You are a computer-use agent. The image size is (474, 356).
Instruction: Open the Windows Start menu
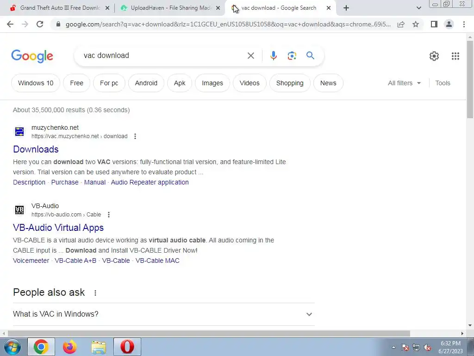point(12,347)
